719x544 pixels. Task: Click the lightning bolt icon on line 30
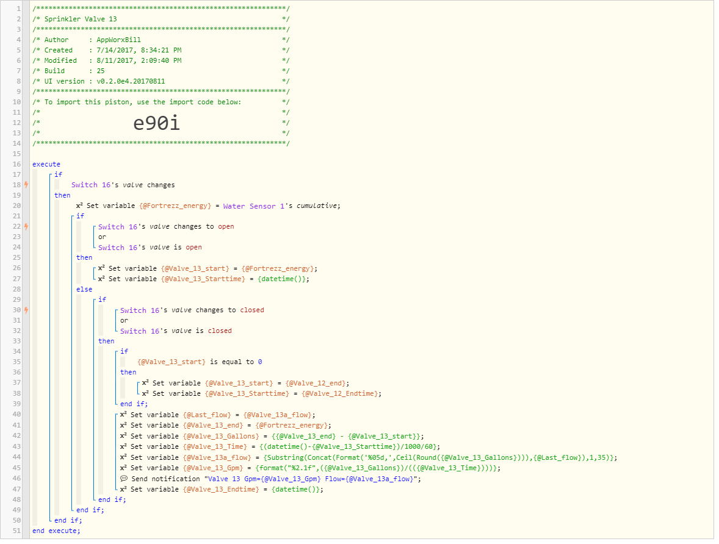click(26, 310)
